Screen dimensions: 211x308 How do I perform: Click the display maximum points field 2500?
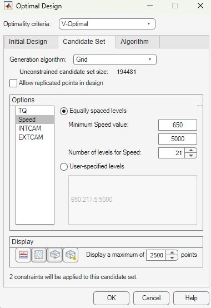(x=156, y=255)
